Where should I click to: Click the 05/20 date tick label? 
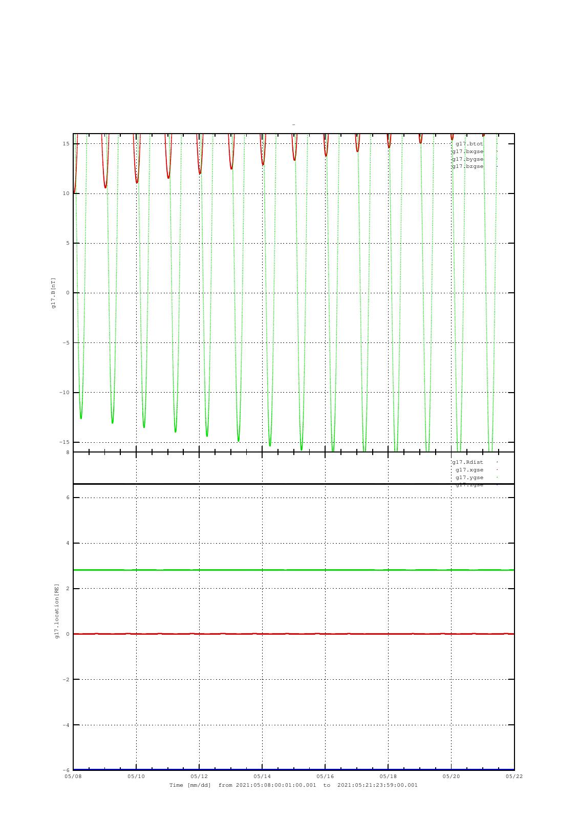coord(451,777)
